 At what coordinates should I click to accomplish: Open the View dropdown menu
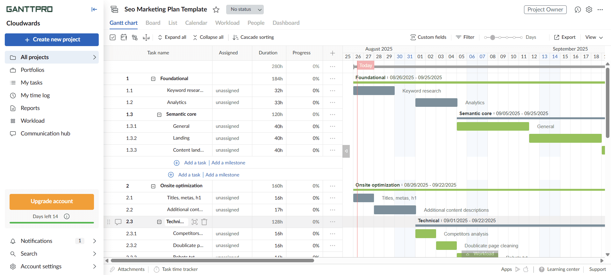pyautogui.click(x=594, y=38)
